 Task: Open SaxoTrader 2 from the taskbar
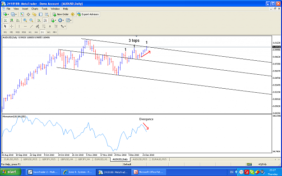[x=43, y=172]
